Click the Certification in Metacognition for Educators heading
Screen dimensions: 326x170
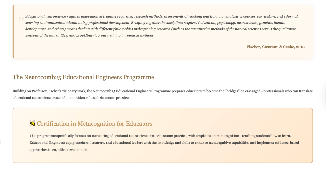point(94,124)
